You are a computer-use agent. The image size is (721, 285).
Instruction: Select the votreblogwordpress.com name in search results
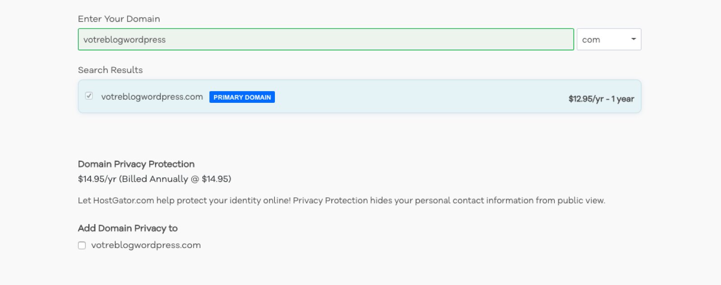pyautogui.click(x=152, y=97)
